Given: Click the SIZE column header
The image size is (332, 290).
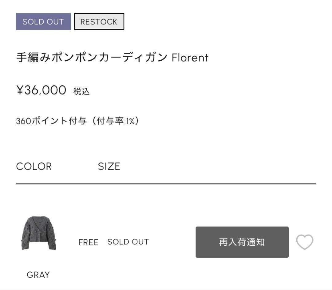Looking at the screenshot, I should point(109,167).
